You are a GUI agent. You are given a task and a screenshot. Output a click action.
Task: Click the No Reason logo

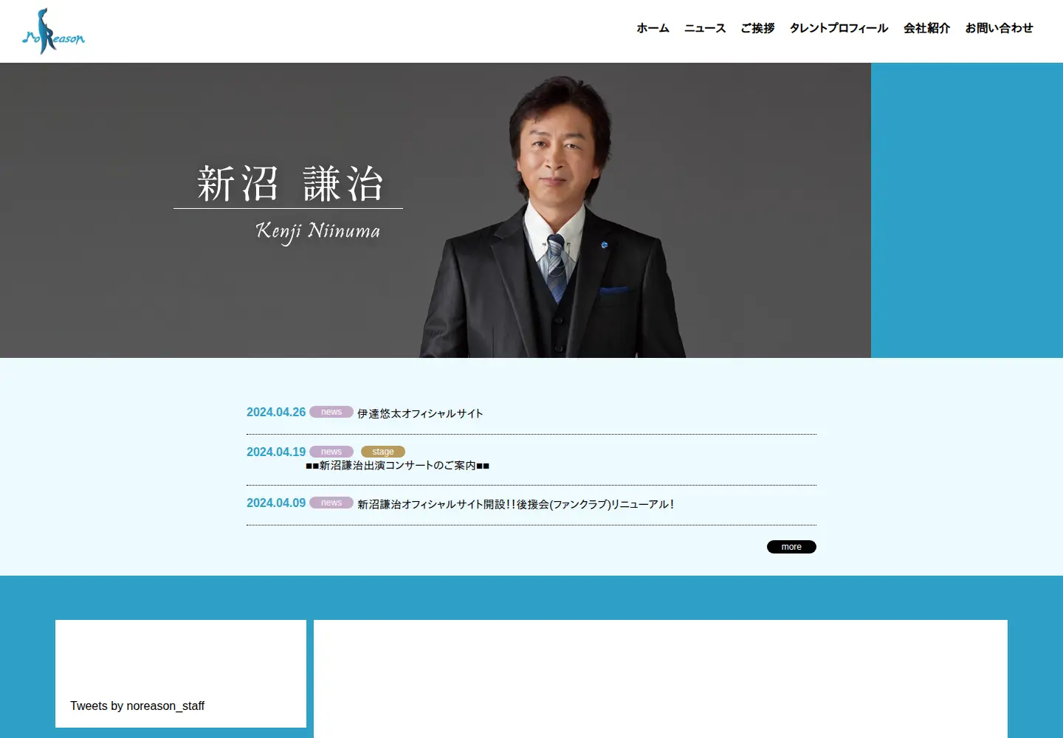tap(53, 31)
